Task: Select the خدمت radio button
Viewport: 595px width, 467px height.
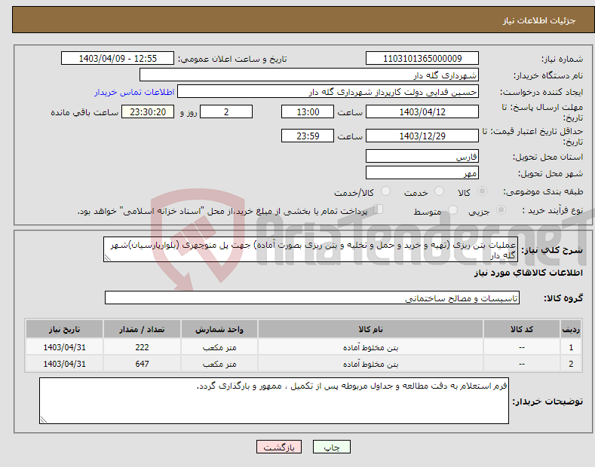Action: point(439,191)
